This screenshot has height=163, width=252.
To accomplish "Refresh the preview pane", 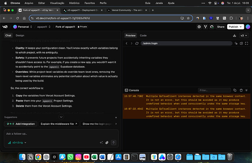I will point(137,43).
